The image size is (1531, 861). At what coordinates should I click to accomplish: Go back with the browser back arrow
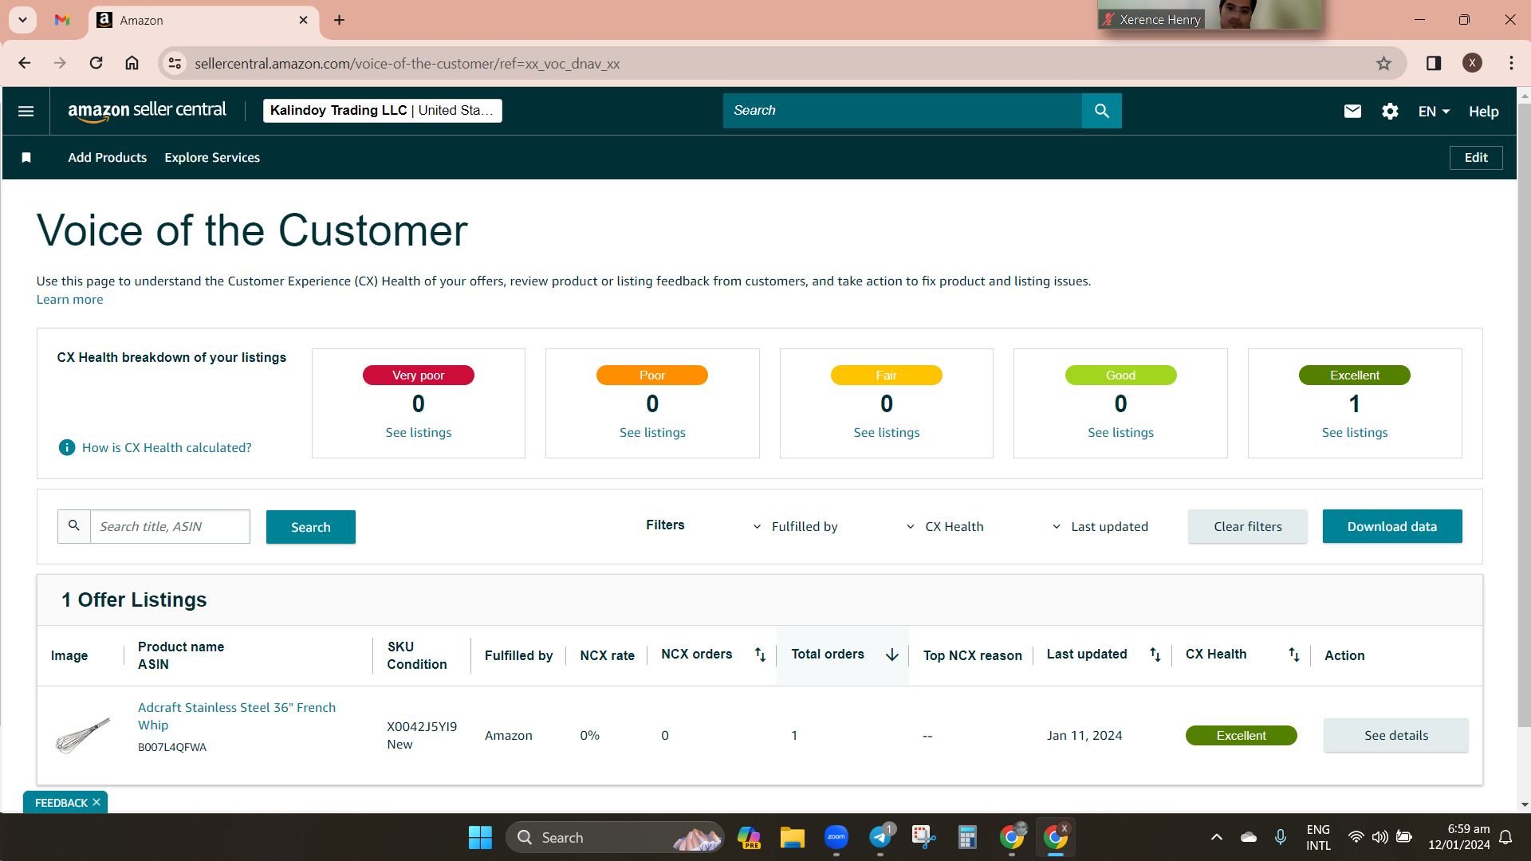point(25,63)
